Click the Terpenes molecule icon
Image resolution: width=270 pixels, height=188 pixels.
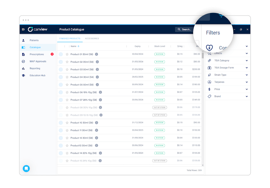209,82
